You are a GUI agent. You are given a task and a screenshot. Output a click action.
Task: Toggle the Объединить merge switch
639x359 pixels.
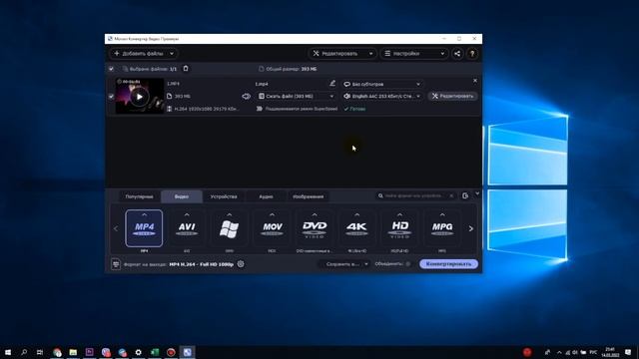[x=407, y=264]
